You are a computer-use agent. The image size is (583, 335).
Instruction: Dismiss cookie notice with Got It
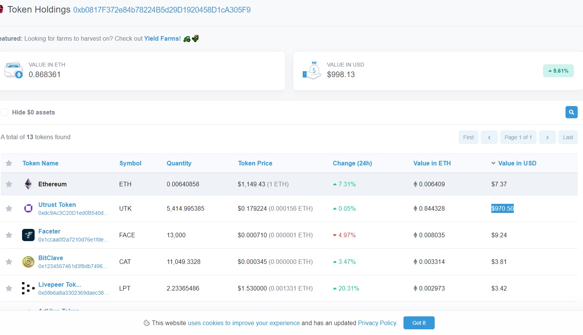(419, 323)
